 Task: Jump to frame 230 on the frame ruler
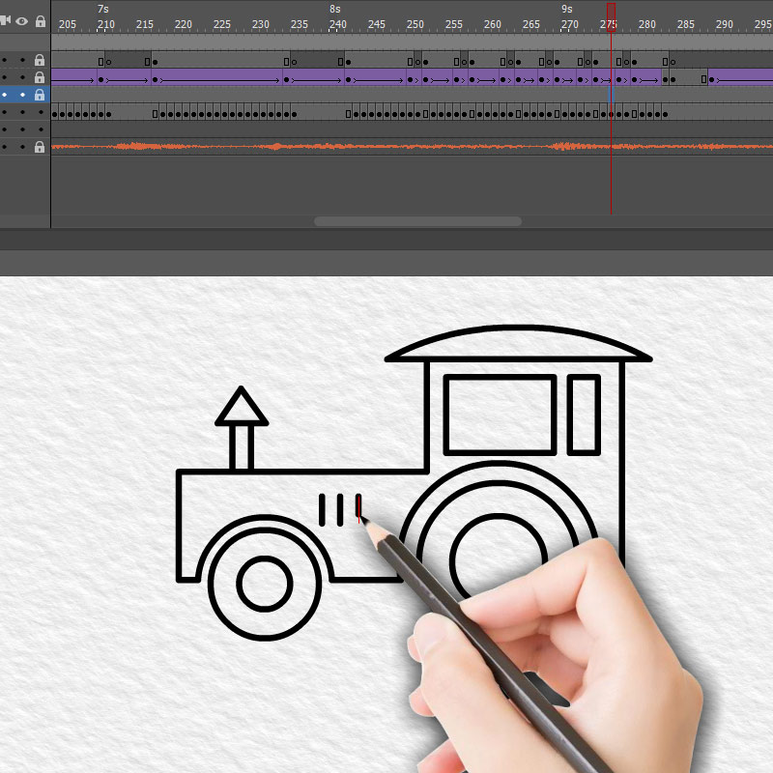coord(260,24)
